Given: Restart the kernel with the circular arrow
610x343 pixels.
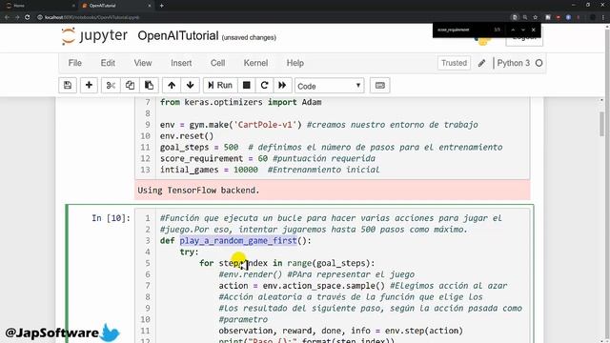Looking at the screenshot, I should click(265, 85).
